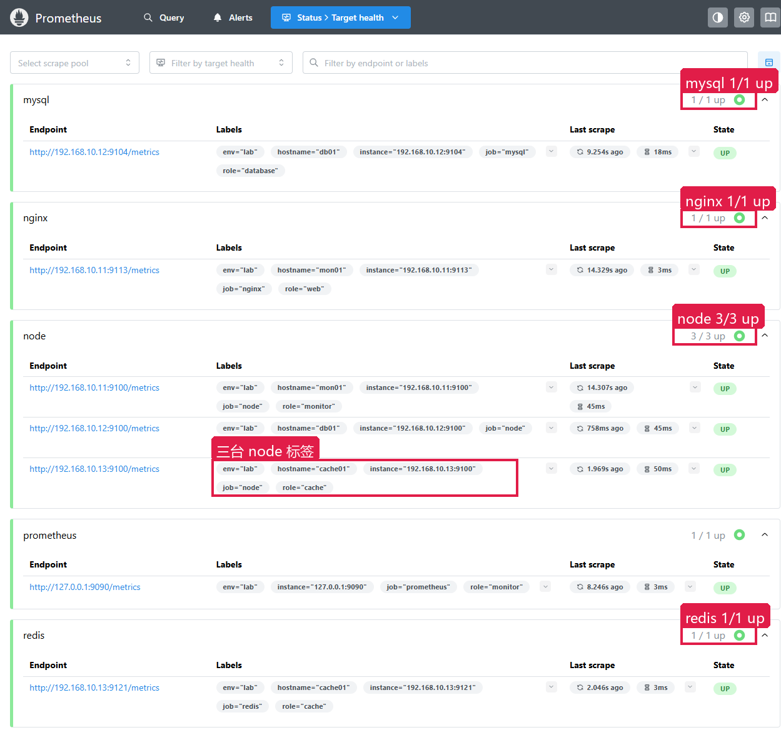This screenshot has height=755, width=781.
Task: Expand scrape details chevron for the db01 node row
Action: (694, 427)
